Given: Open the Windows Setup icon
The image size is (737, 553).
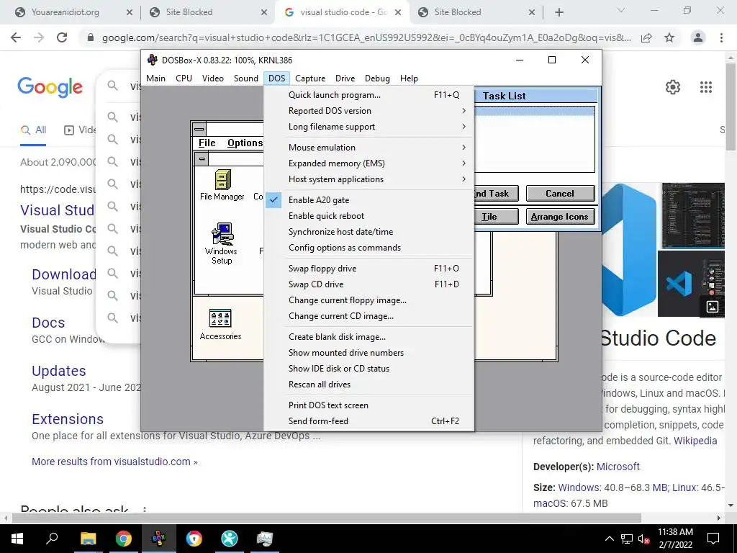Looking at the screenshot, I should click(222, 243).
